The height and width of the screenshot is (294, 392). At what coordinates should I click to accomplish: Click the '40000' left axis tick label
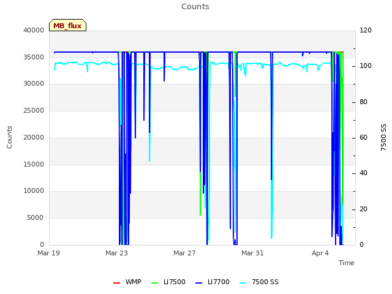pyautogui.click(x=34, y=30)
